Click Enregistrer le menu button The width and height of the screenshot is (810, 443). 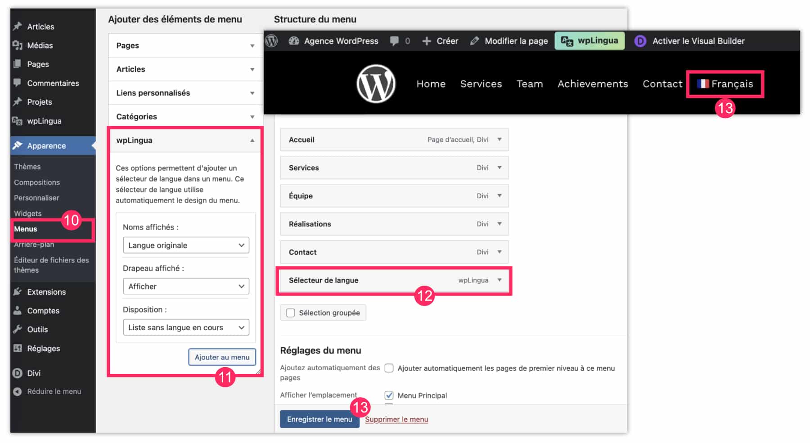[319, 419]
